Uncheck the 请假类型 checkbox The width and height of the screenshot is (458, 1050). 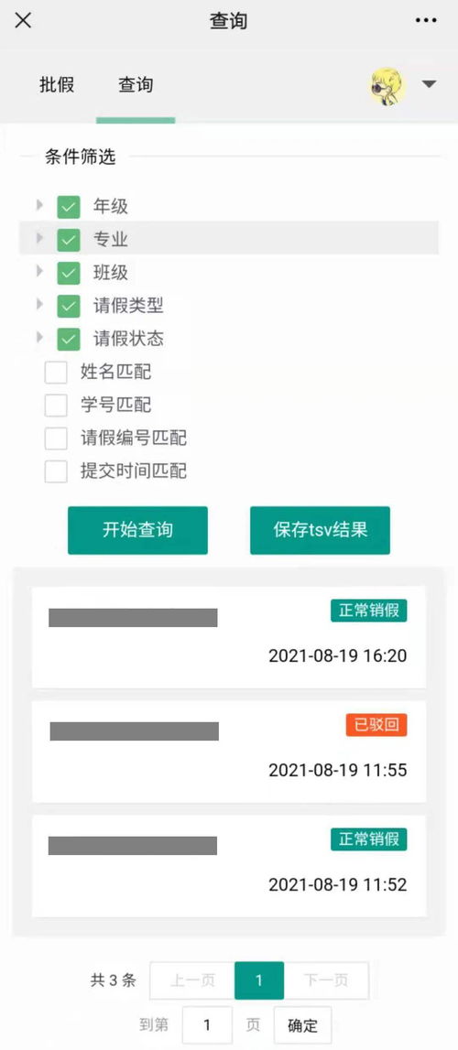[x=69, y=306]
